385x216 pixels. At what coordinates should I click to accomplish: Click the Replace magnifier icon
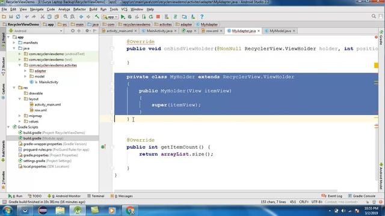coord(72,17)
